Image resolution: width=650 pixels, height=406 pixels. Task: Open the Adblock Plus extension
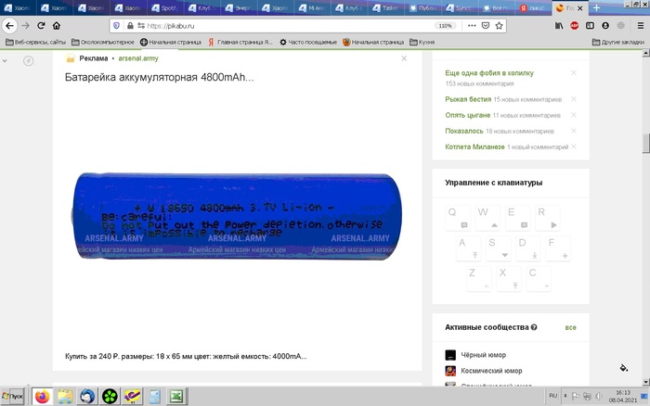pos(574,26)
